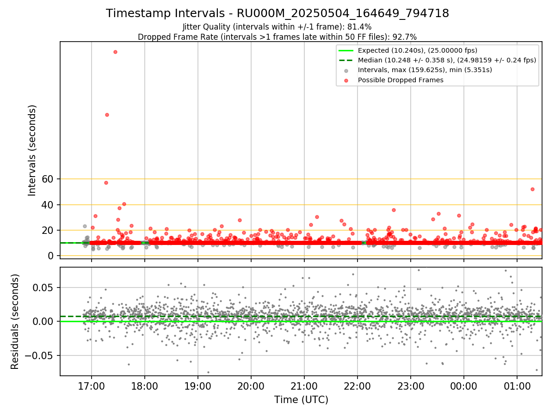Image resolution: width=555 pixels, height=416 pixels.
Task: Click the grey dot marker in the legend
Action: point(346,70)
